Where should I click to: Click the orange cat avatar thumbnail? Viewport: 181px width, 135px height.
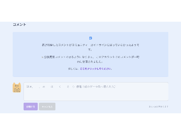[x=17, y=87]
